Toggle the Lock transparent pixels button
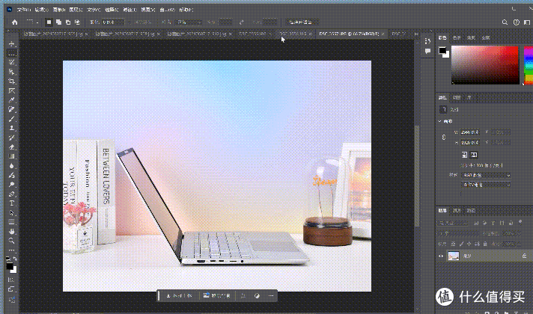 pos(453,244)
